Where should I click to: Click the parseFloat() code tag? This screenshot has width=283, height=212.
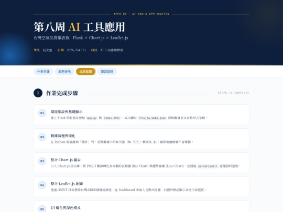click(208, 166)
